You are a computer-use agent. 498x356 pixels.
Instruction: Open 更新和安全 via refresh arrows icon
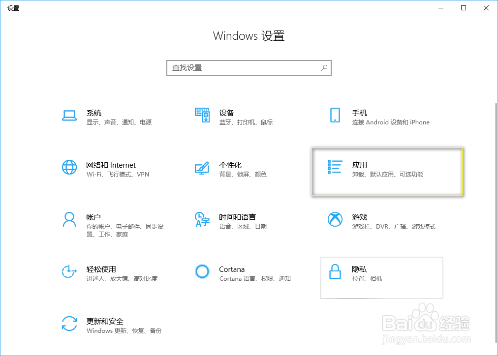(x=69, y=325)
